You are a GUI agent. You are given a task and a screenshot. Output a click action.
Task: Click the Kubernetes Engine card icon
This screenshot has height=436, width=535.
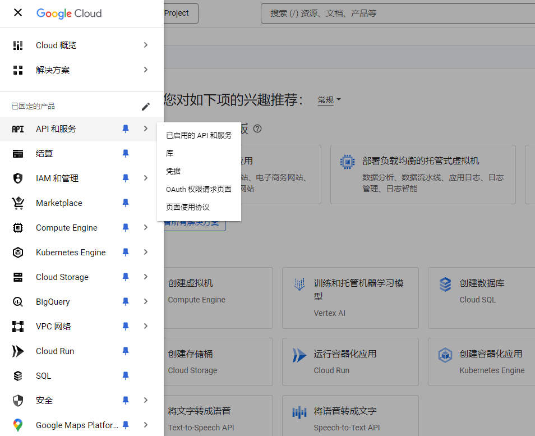[445, 355]
